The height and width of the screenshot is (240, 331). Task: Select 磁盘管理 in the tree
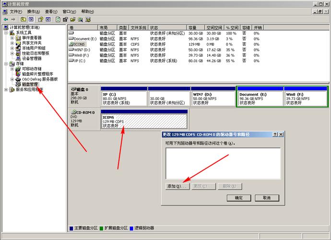pyautogui.click(x=30, y=84)
